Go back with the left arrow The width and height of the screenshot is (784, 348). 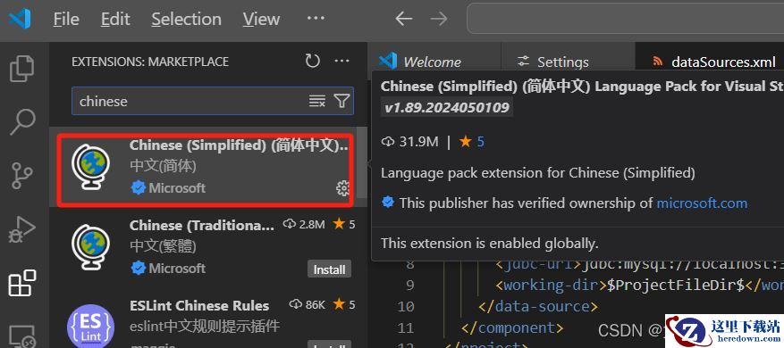[x=404, y=19]
